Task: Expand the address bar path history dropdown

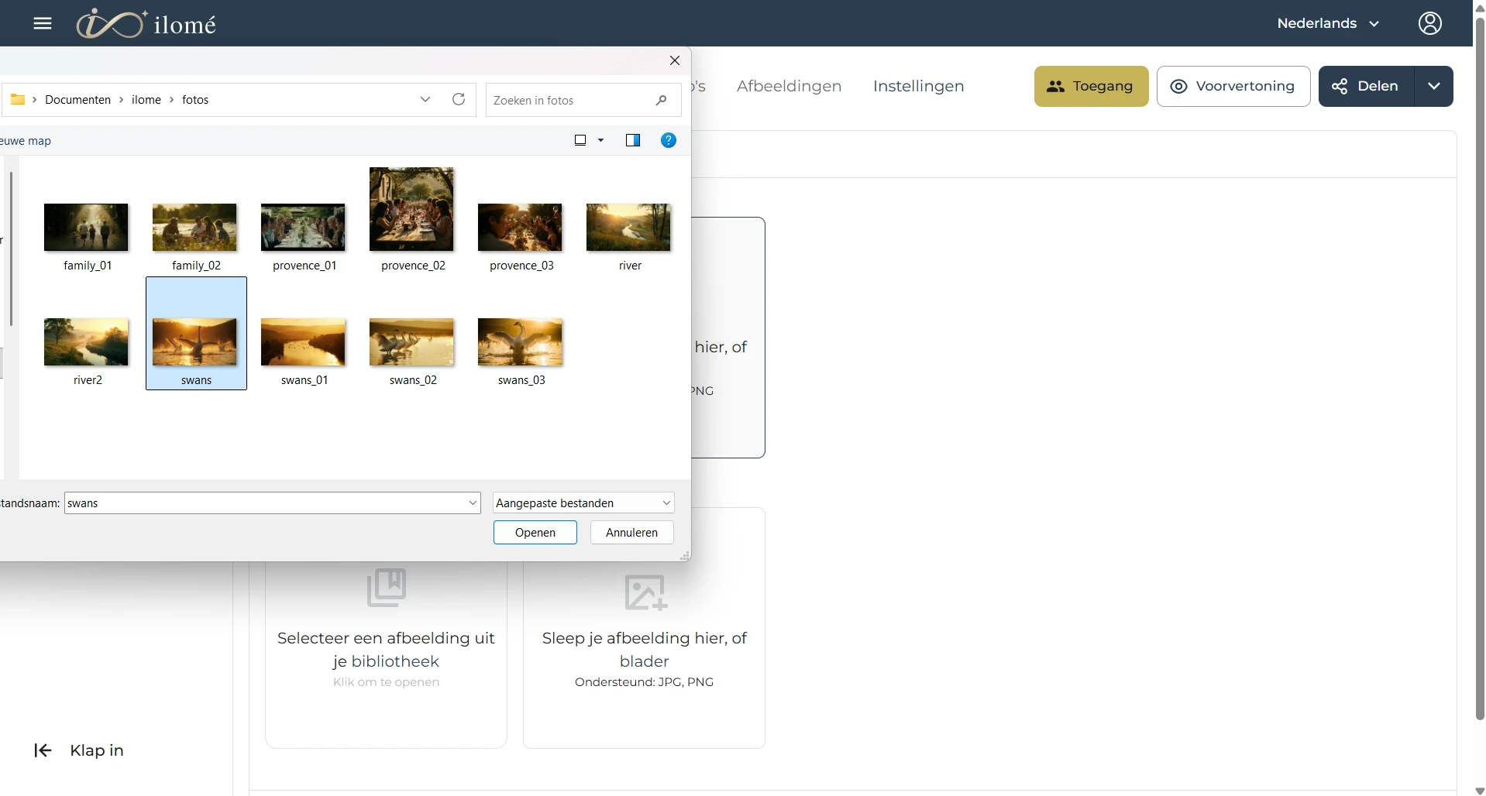Action: (425, 99)
